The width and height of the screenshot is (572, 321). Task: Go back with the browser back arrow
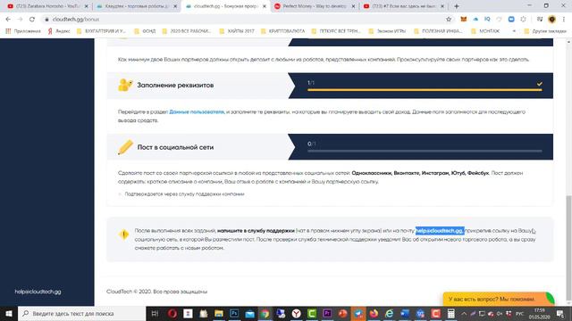[x=8, y=20]
